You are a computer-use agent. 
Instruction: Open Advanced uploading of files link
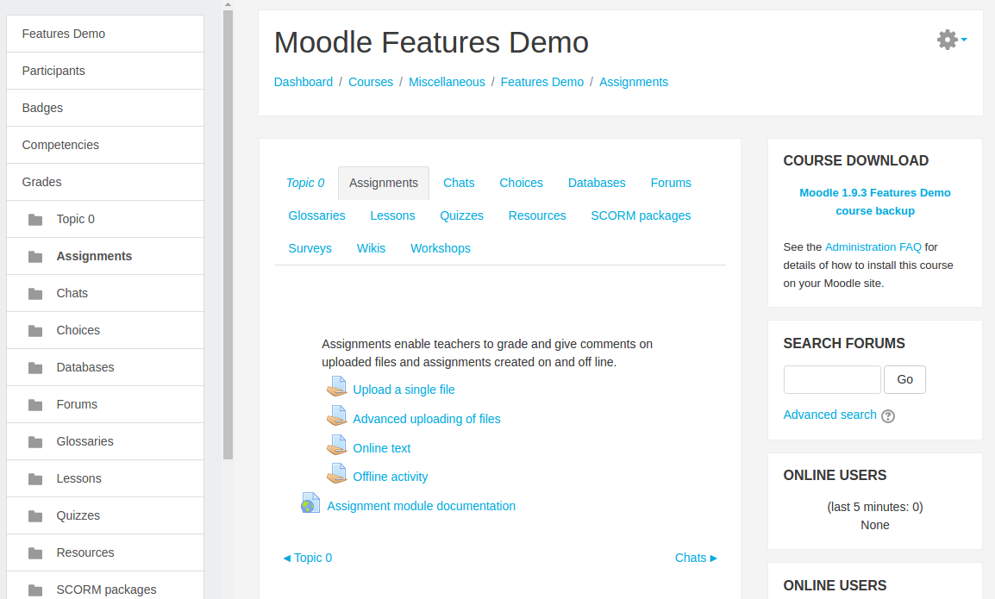tap(427, 419)
